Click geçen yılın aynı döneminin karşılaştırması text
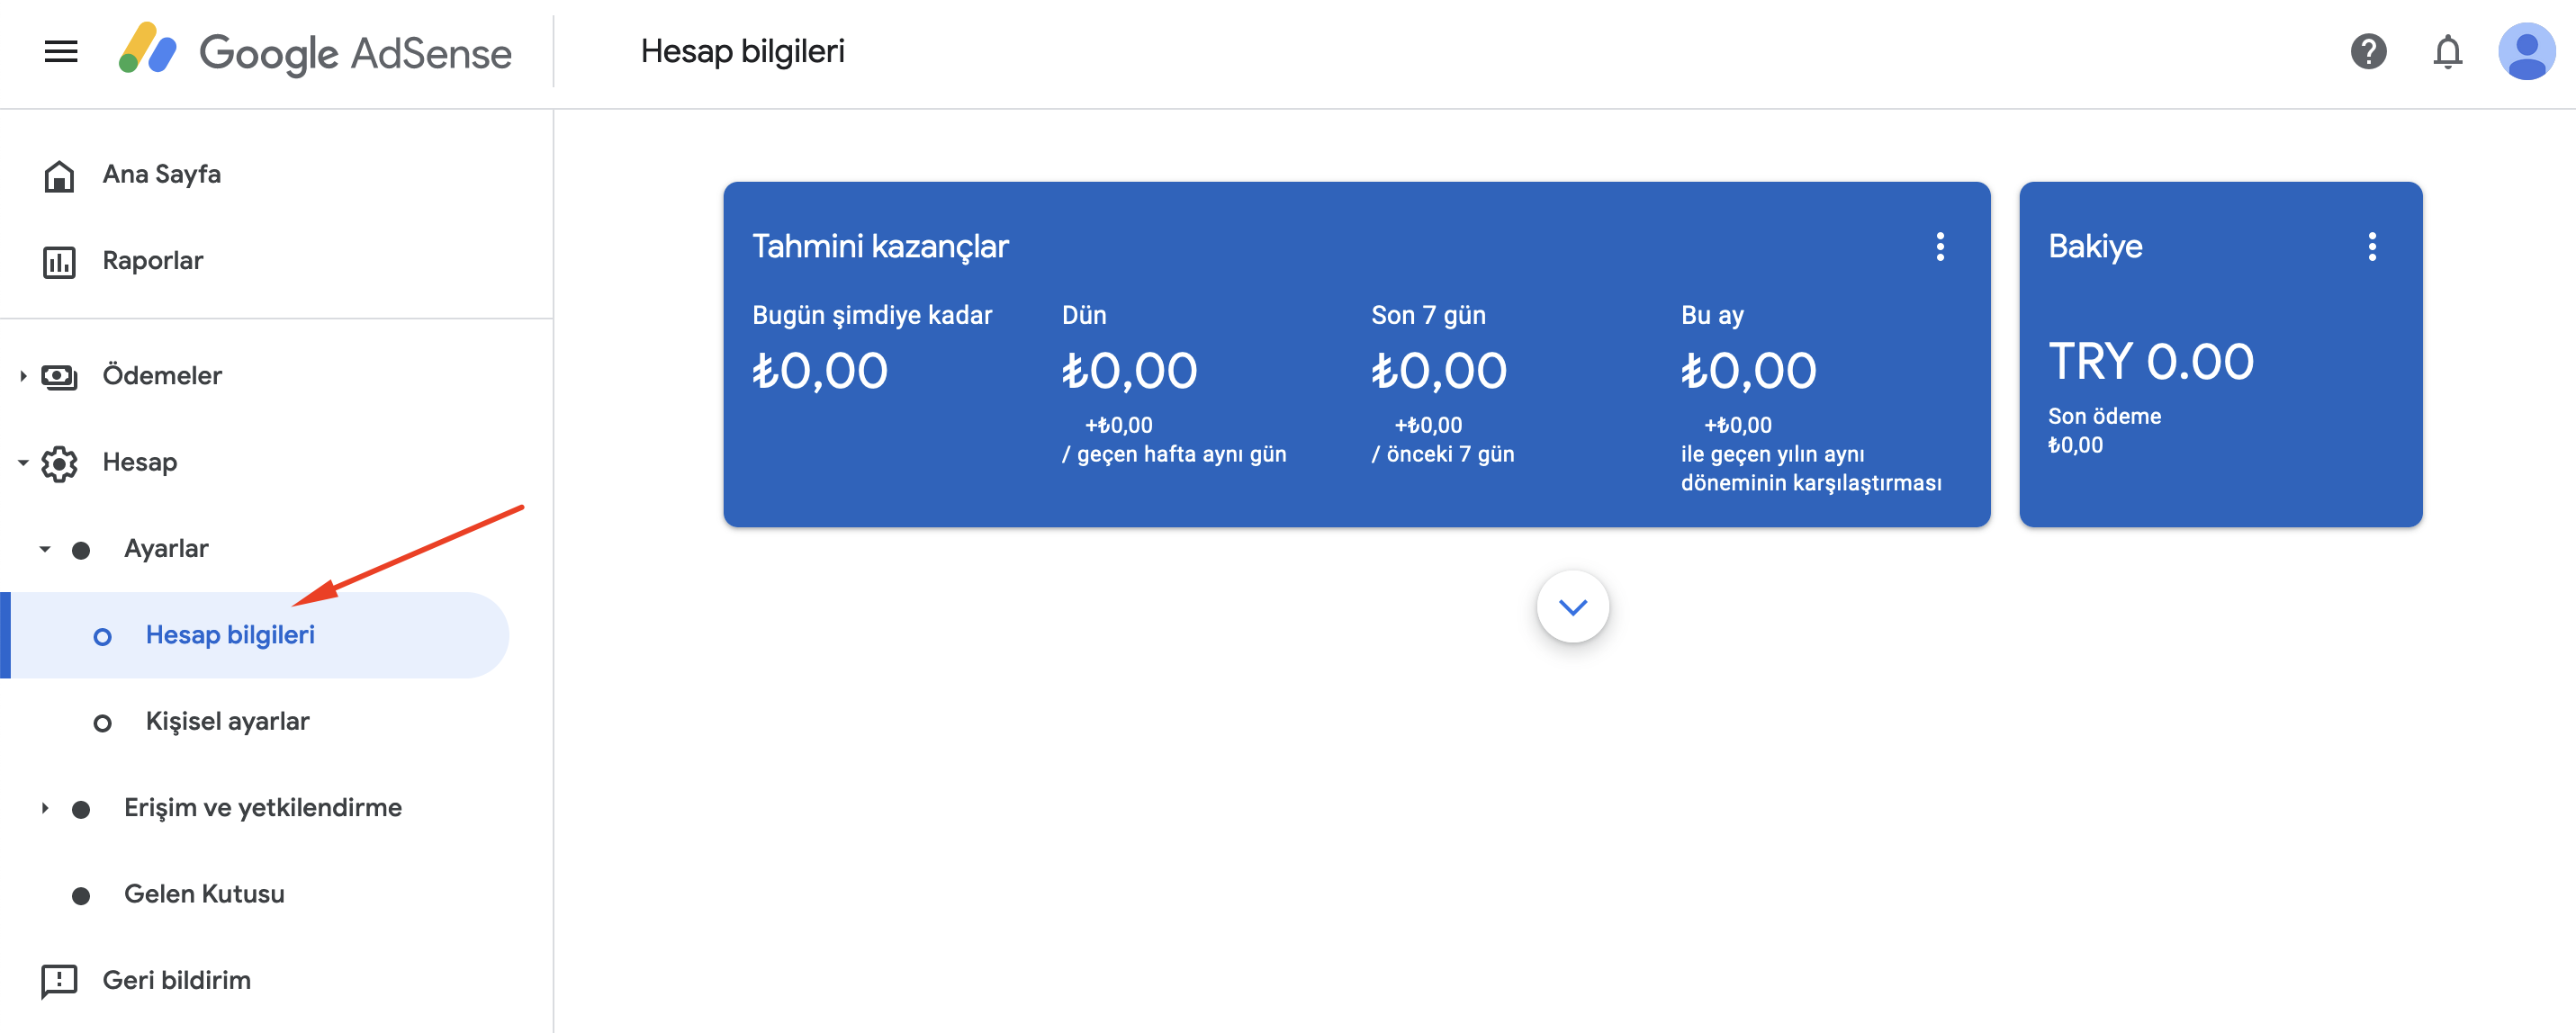Viewport: 2576px width, 1033px height. coord(1811,469)
